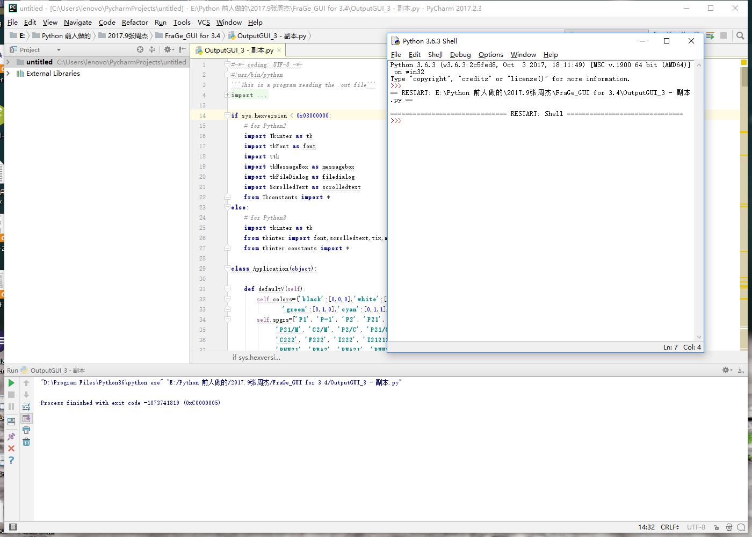Image resolution: width=752 pixels, height=537 pixels.
Task: Open Project panel gear options
Action: click(x=169, y=49)
